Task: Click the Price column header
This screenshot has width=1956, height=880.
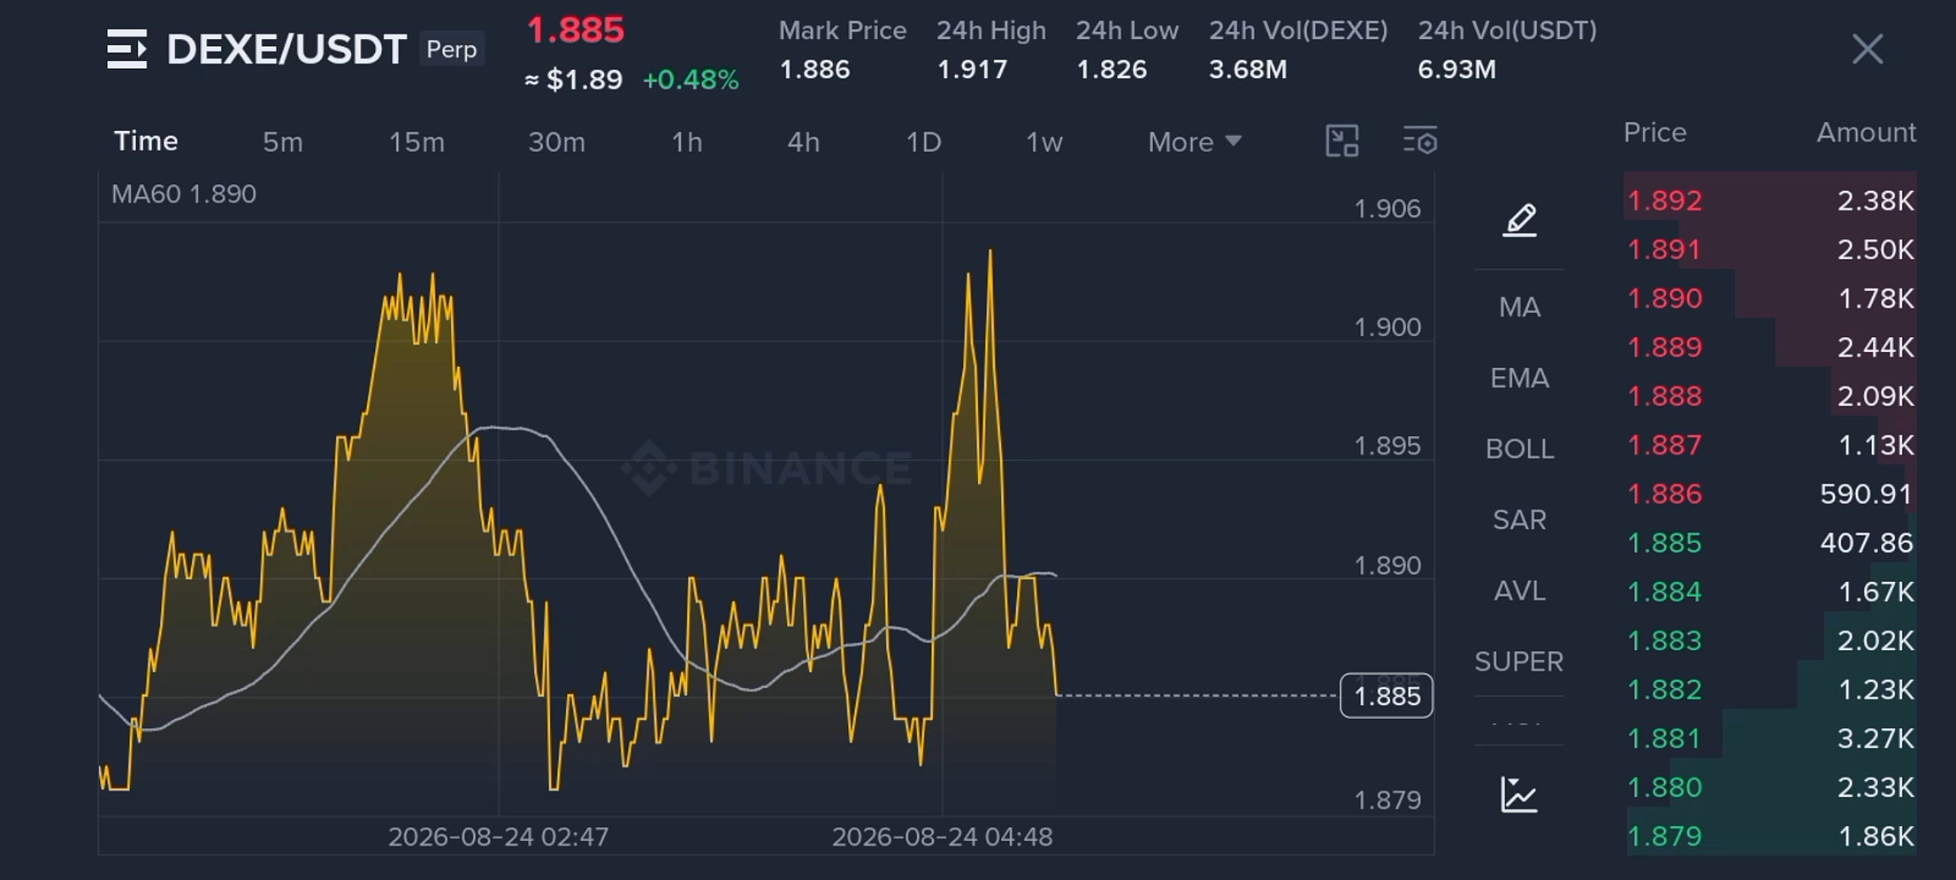Action: (x=1655, y=133)
